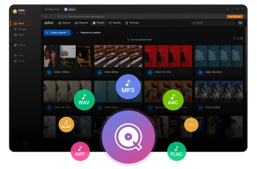Open History in the sidebar
Viewport: 257px width, 169px height.
(20, 45)
